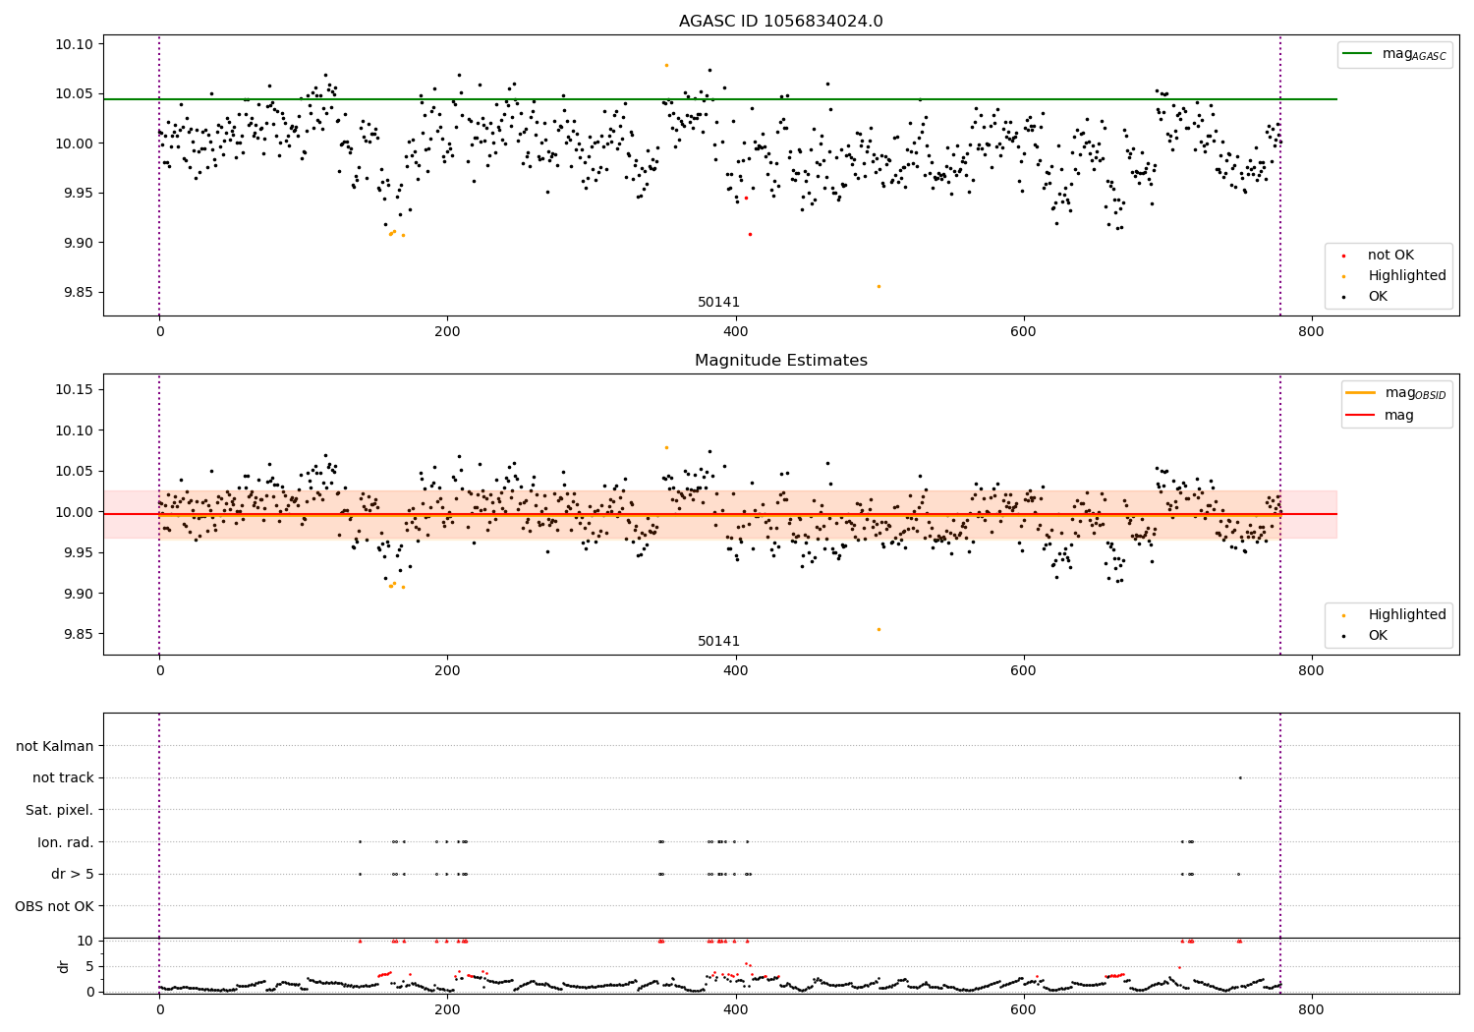Click the 50141 label in middle plot

pos(718,641)
